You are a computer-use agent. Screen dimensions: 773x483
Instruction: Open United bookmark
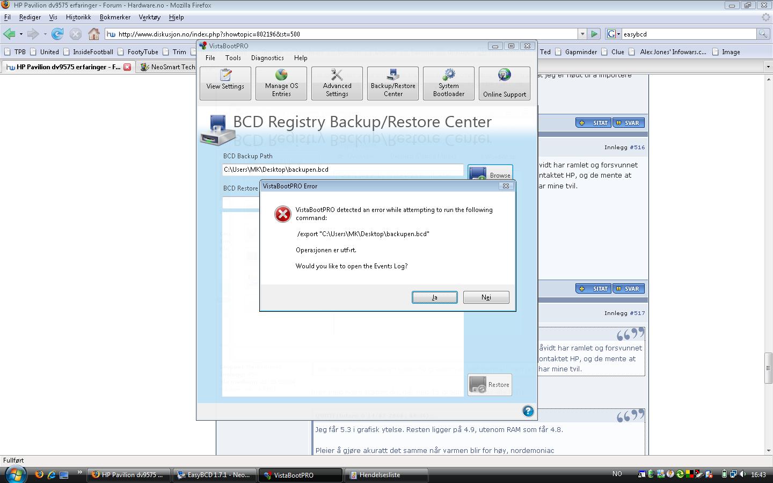pos(44,52)
